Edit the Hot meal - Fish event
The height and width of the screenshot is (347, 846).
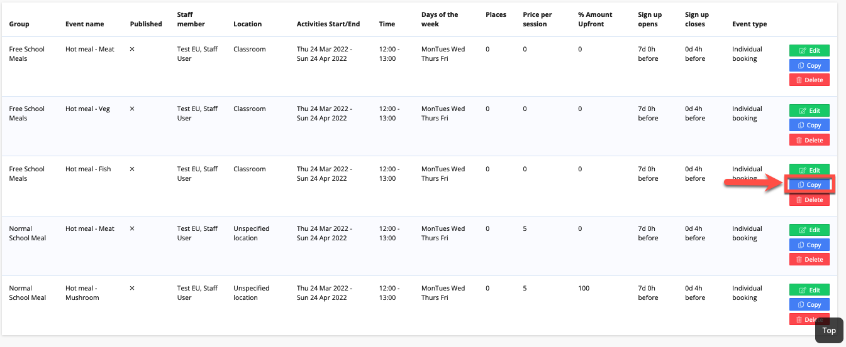810,170
